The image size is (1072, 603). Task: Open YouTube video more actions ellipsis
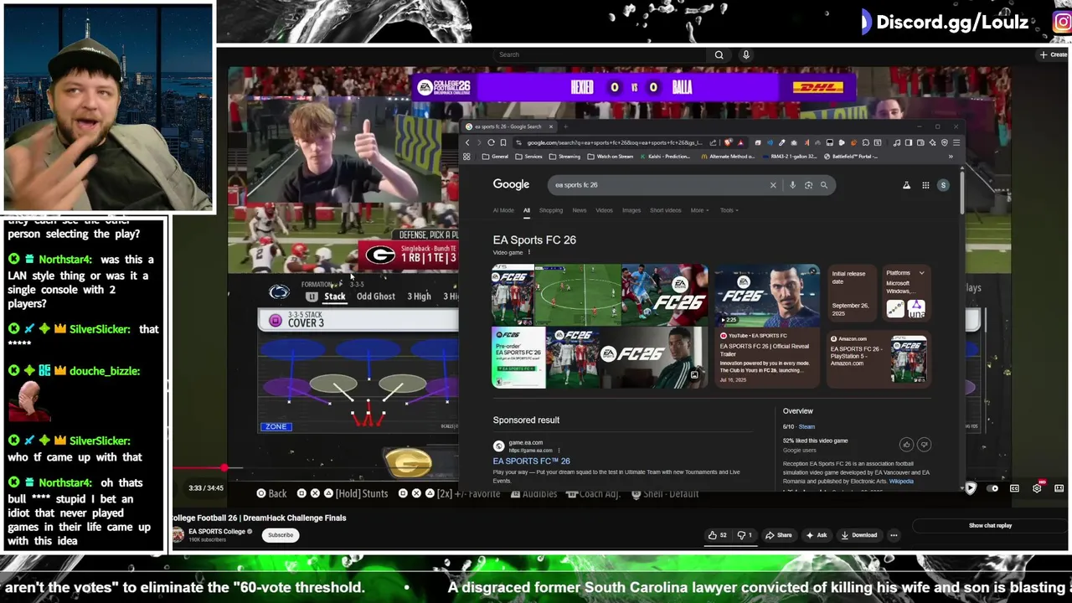(x=894, y=535)
